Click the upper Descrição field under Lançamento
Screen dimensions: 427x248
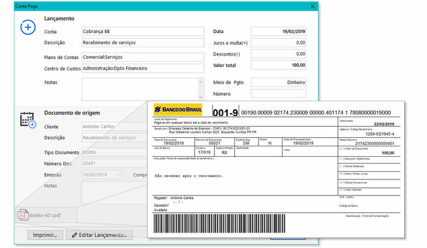pyautogui.click(x=143, y=43)
